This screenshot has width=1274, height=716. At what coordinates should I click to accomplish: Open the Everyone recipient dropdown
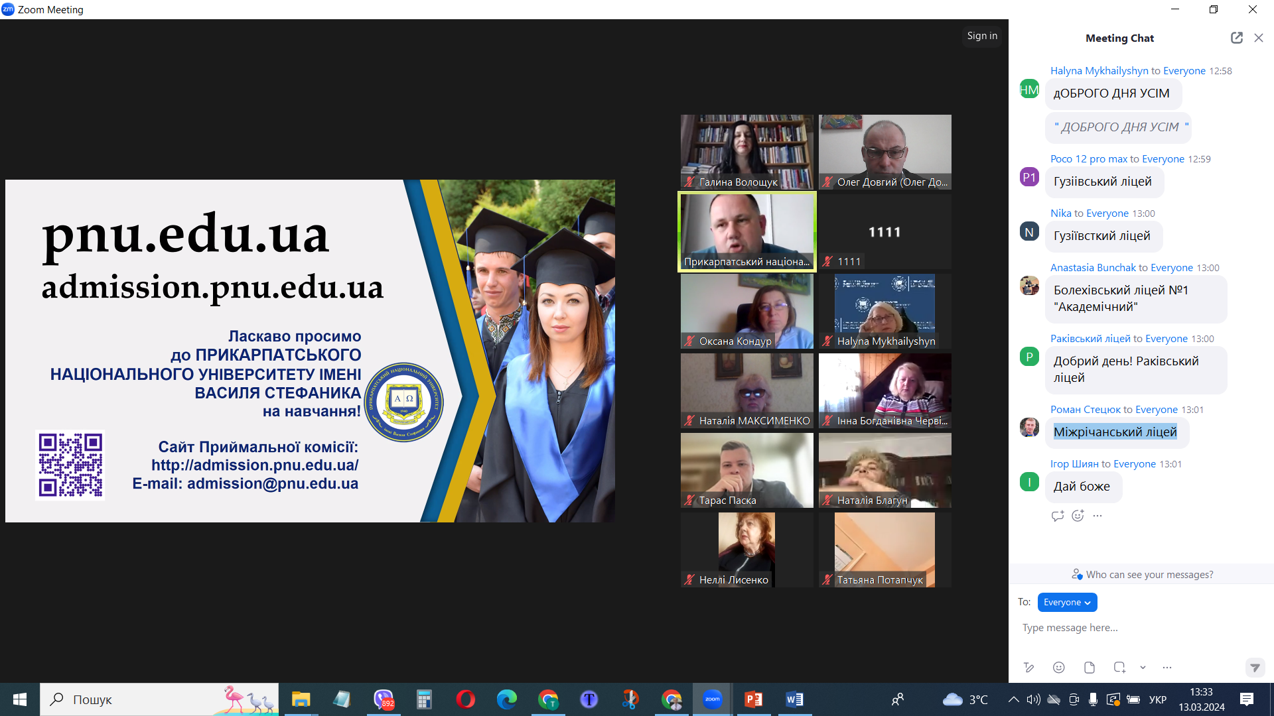(1067, 602)
